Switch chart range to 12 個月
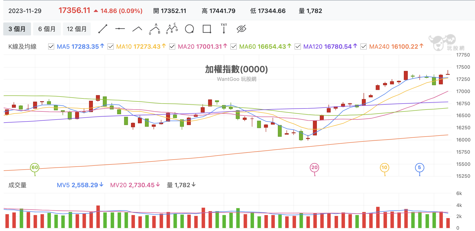 tap(77, 29)
